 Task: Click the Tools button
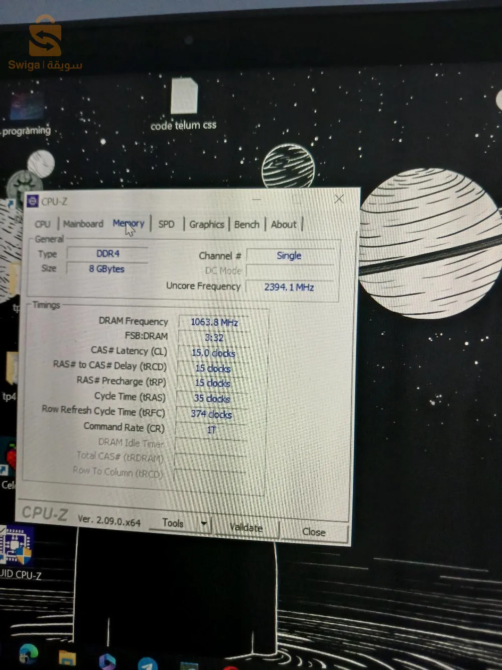(x=173, y=523)
